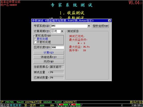Select menu item 1. 收益测试

coord(72,13)
